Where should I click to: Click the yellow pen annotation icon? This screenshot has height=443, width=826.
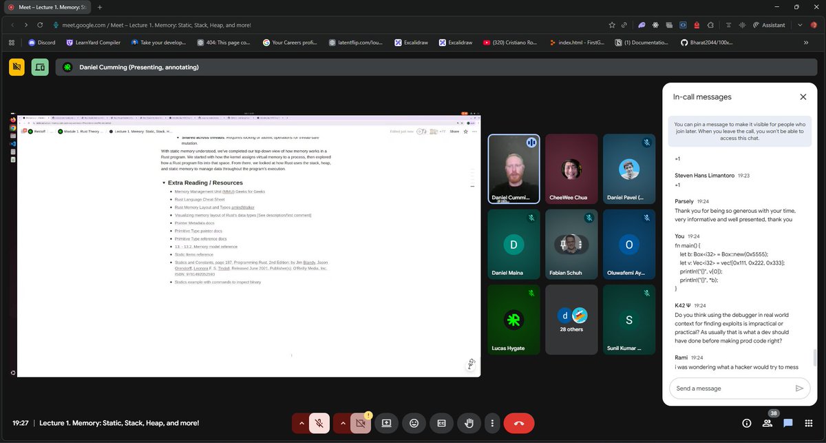click(x=17, y=67)
